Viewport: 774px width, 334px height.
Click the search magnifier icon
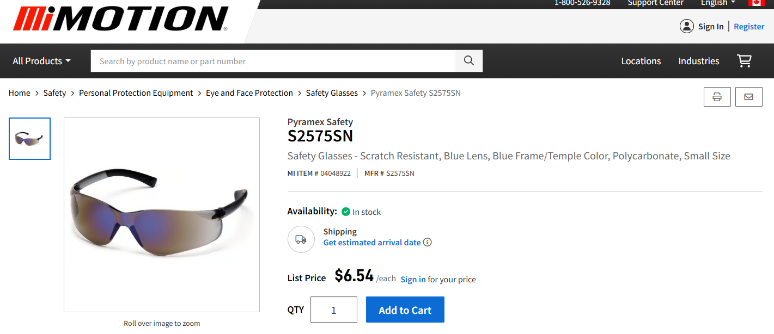point(468,60)
